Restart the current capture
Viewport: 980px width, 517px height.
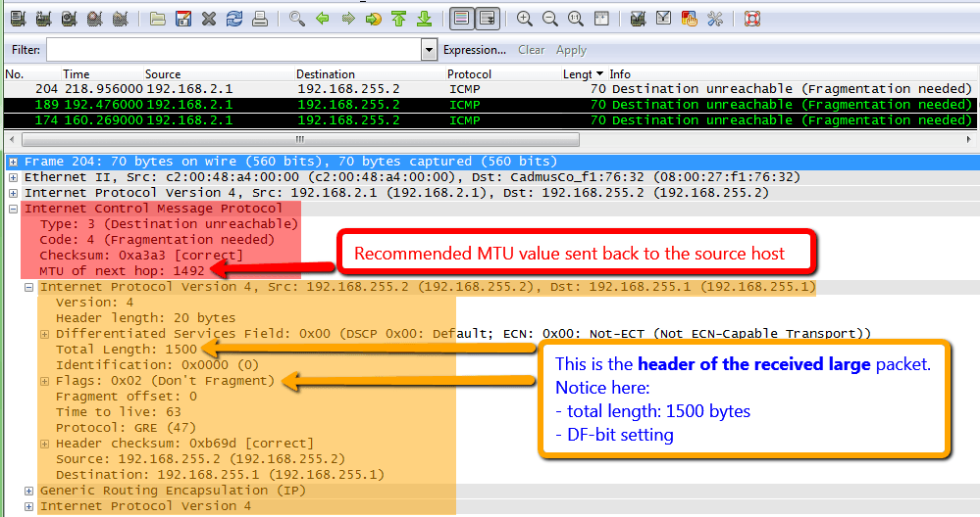[x=120, y=19]
